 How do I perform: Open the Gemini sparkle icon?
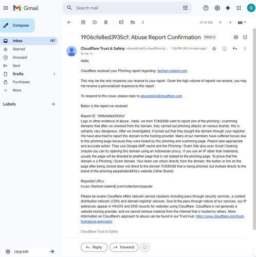pyautogui.click(x=228, y=8)
